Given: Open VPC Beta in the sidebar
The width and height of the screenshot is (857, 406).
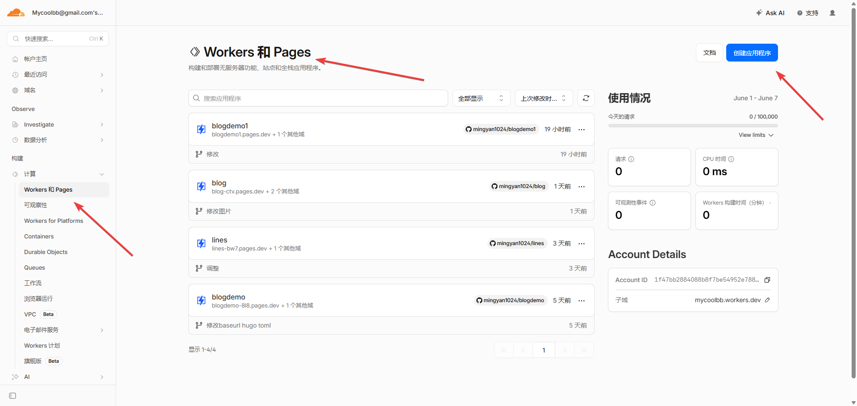Looking at the screenshot, I should pos(40,314).
